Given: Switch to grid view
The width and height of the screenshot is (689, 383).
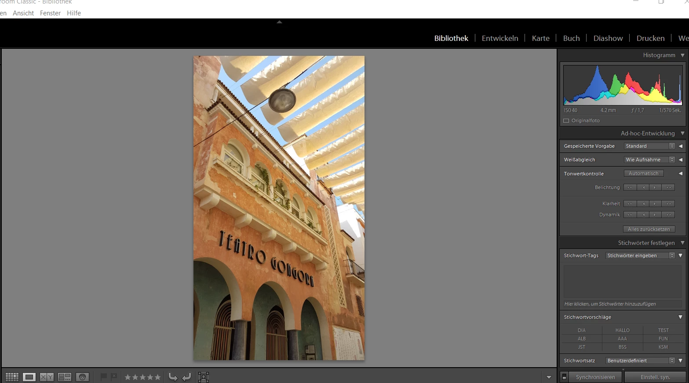Looking at the screenshot, I should (x=12, y=377).
